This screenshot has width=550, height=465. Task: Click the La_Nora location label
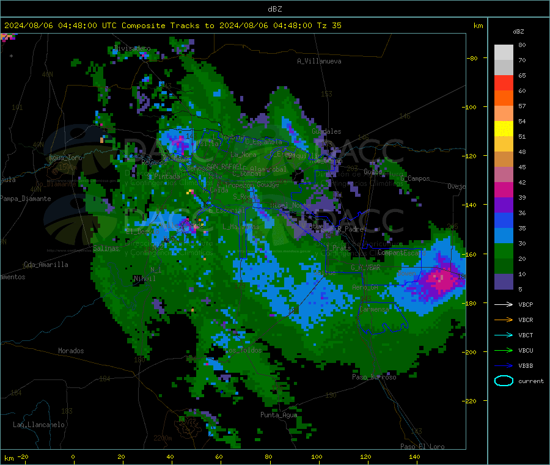[243, 155]
